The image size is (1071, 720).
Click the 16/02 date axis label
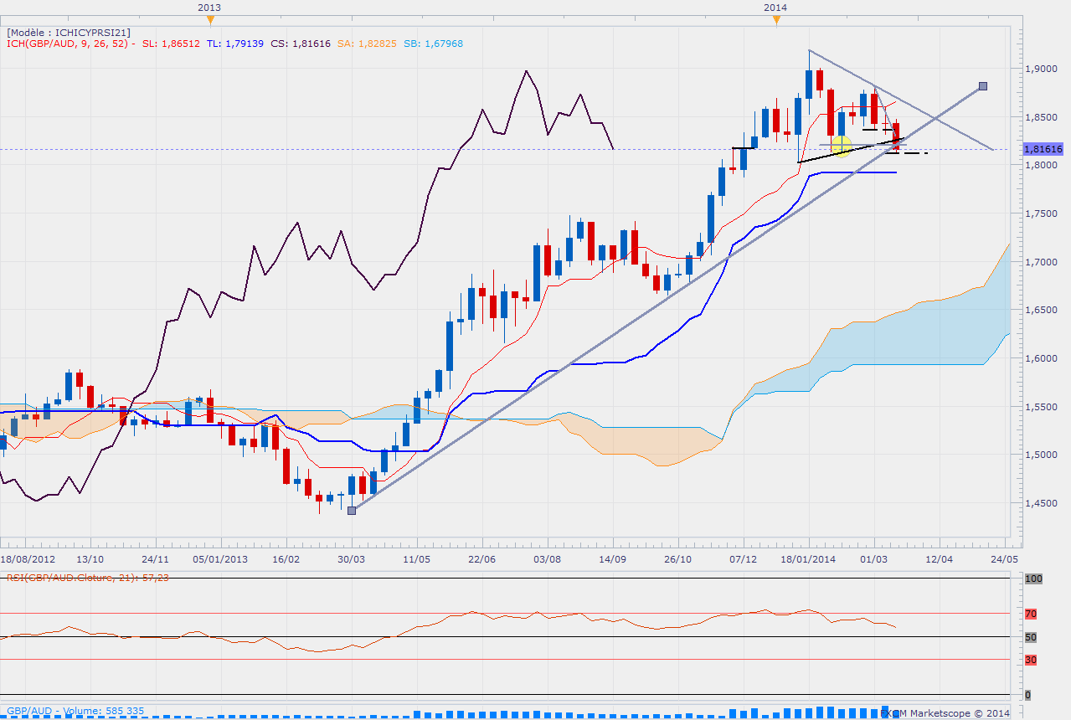coord(286,558)
